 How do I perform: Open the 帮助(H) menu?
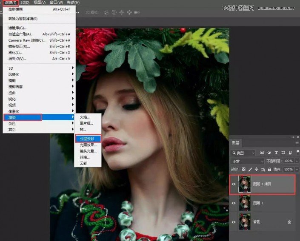coord(73,3)
